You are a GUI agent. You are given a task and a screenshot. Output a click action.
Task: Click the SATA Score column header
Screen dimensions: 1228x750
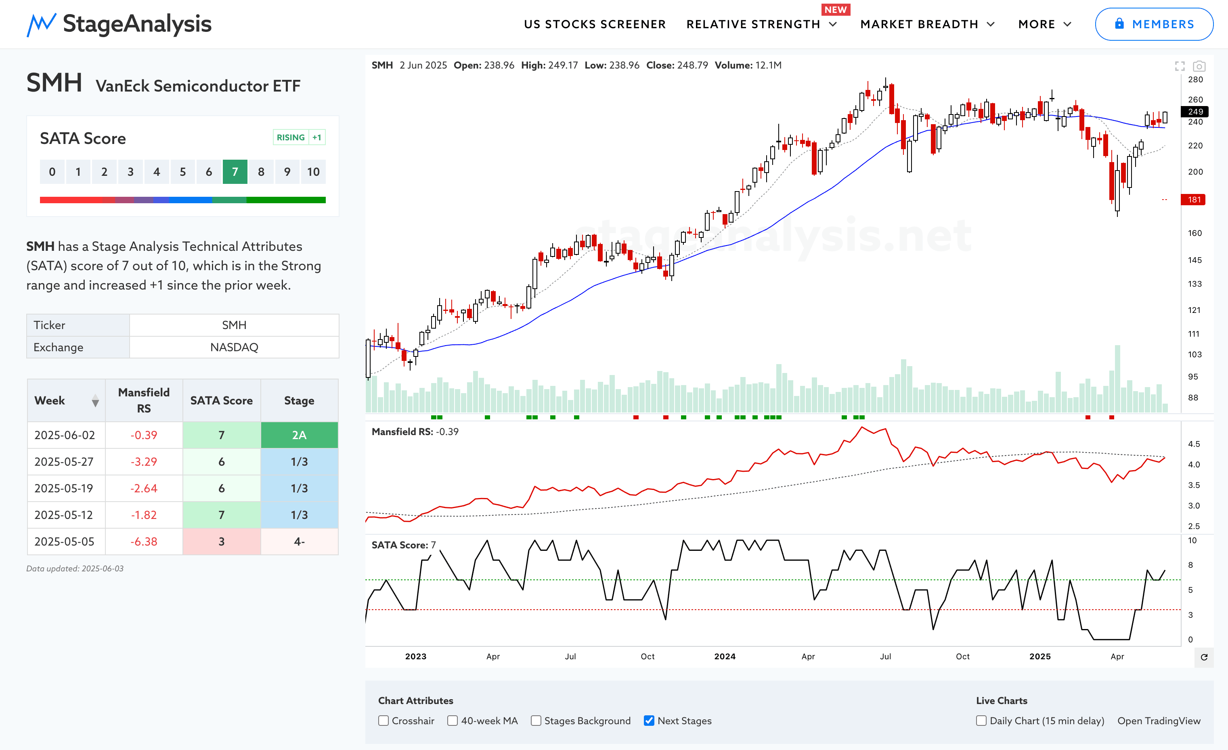coord(222,401)
